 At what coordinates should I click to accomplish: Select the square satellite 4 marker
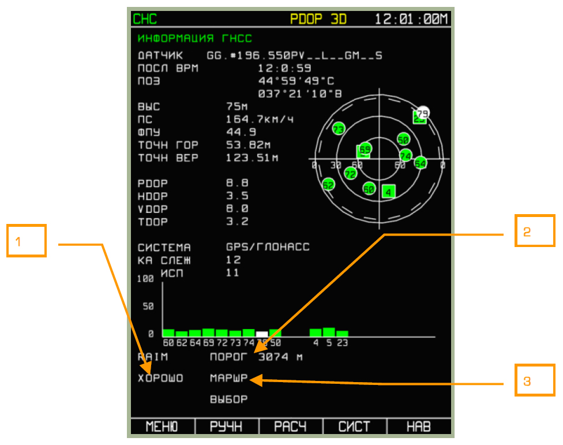(388, 192)
